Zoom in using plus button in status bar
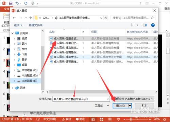The width and height of the screenshot is (170, 122). (150, 119)
